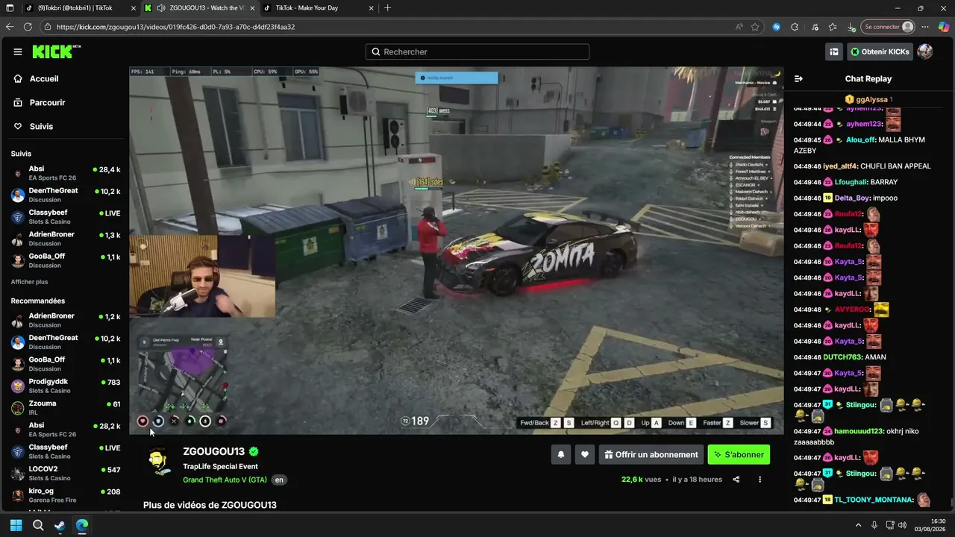Collapse the Chat Replay panel arrow icon

pyautogui.click(x=798, y=78)
